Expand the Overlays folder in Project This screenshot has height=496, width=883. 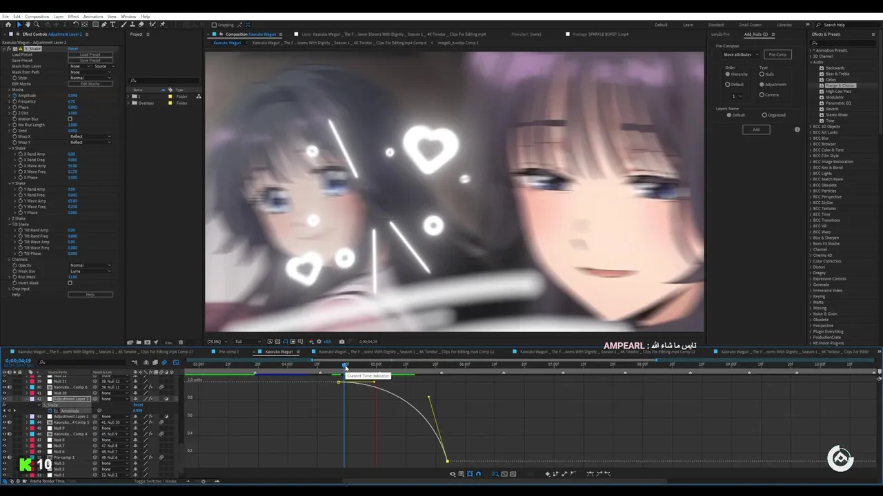tap(129, 103)
